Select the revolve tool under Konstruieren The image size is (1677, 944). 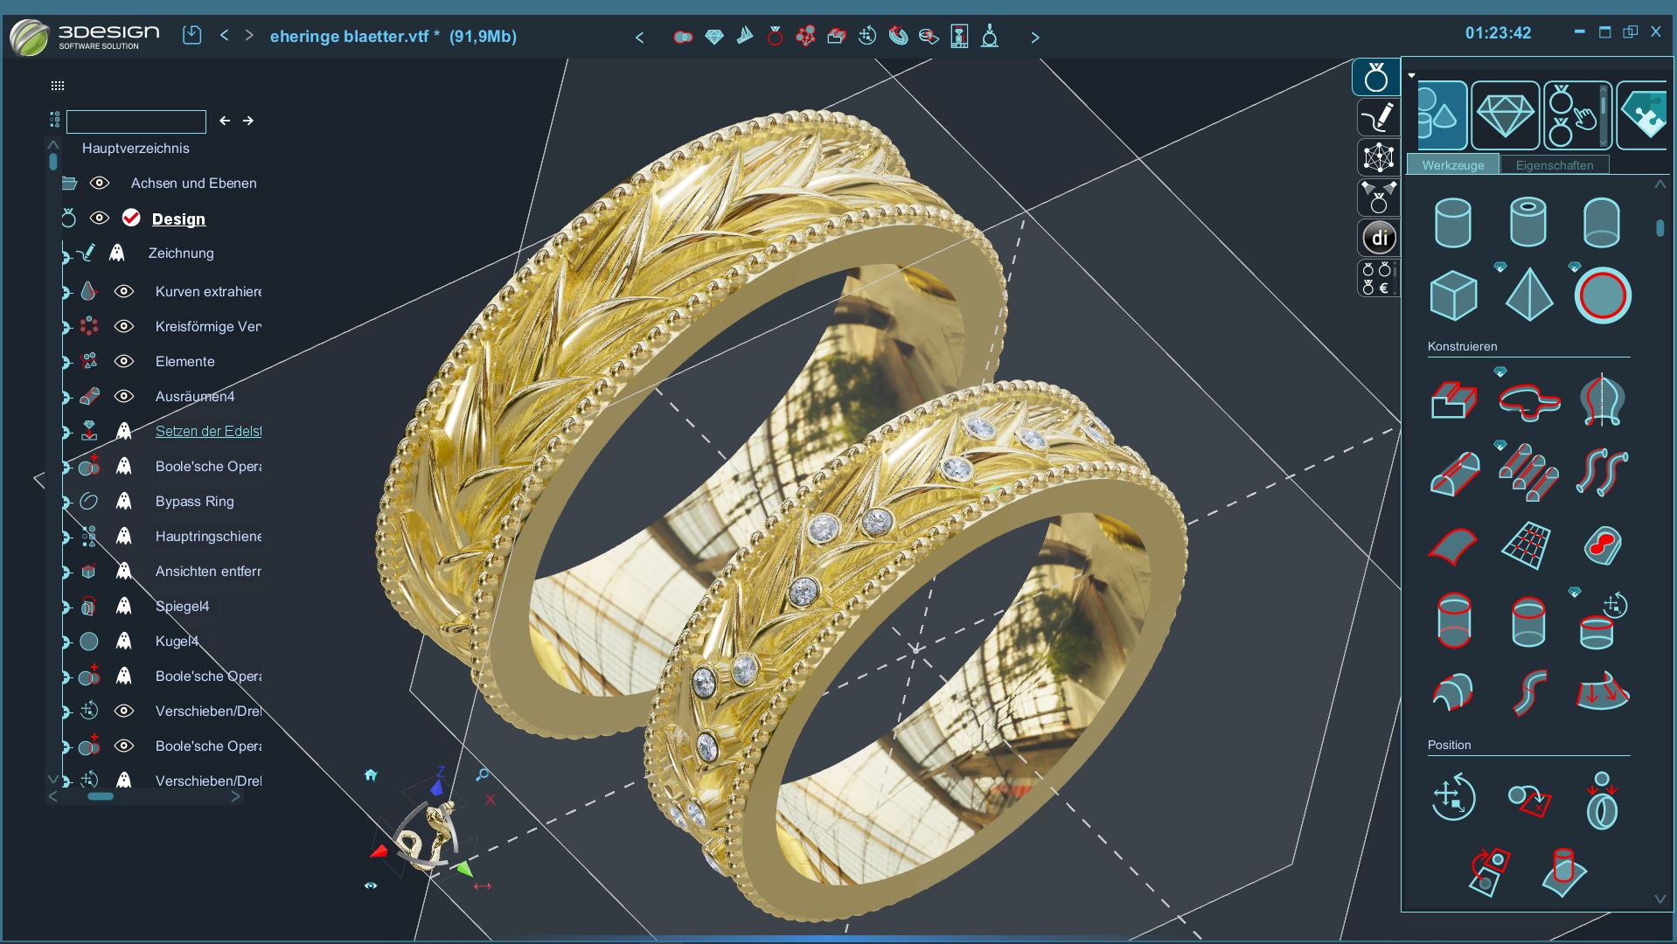pyautogui.click(x=1603, y=400)
